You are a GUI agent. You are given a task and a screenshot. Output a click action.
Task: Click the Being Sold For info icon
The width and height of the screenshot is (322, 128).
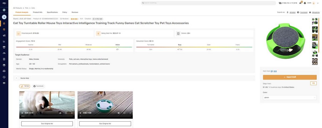[120, 33]
